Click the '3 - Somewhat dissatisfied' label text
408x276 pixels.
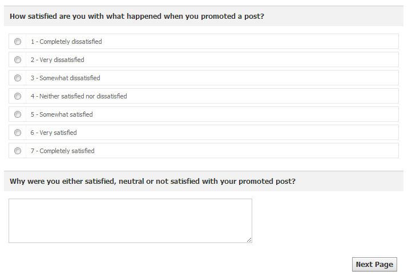(65, 78)
